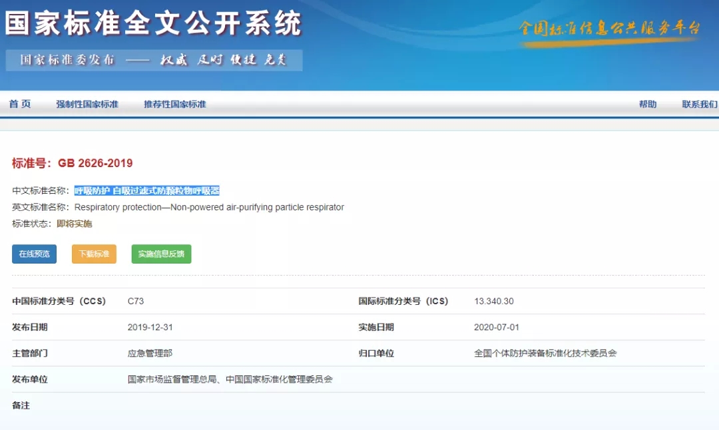Switch to 推荐性国家标准 tab
This screenshot has height=430, width=719.
pos(174,104)
